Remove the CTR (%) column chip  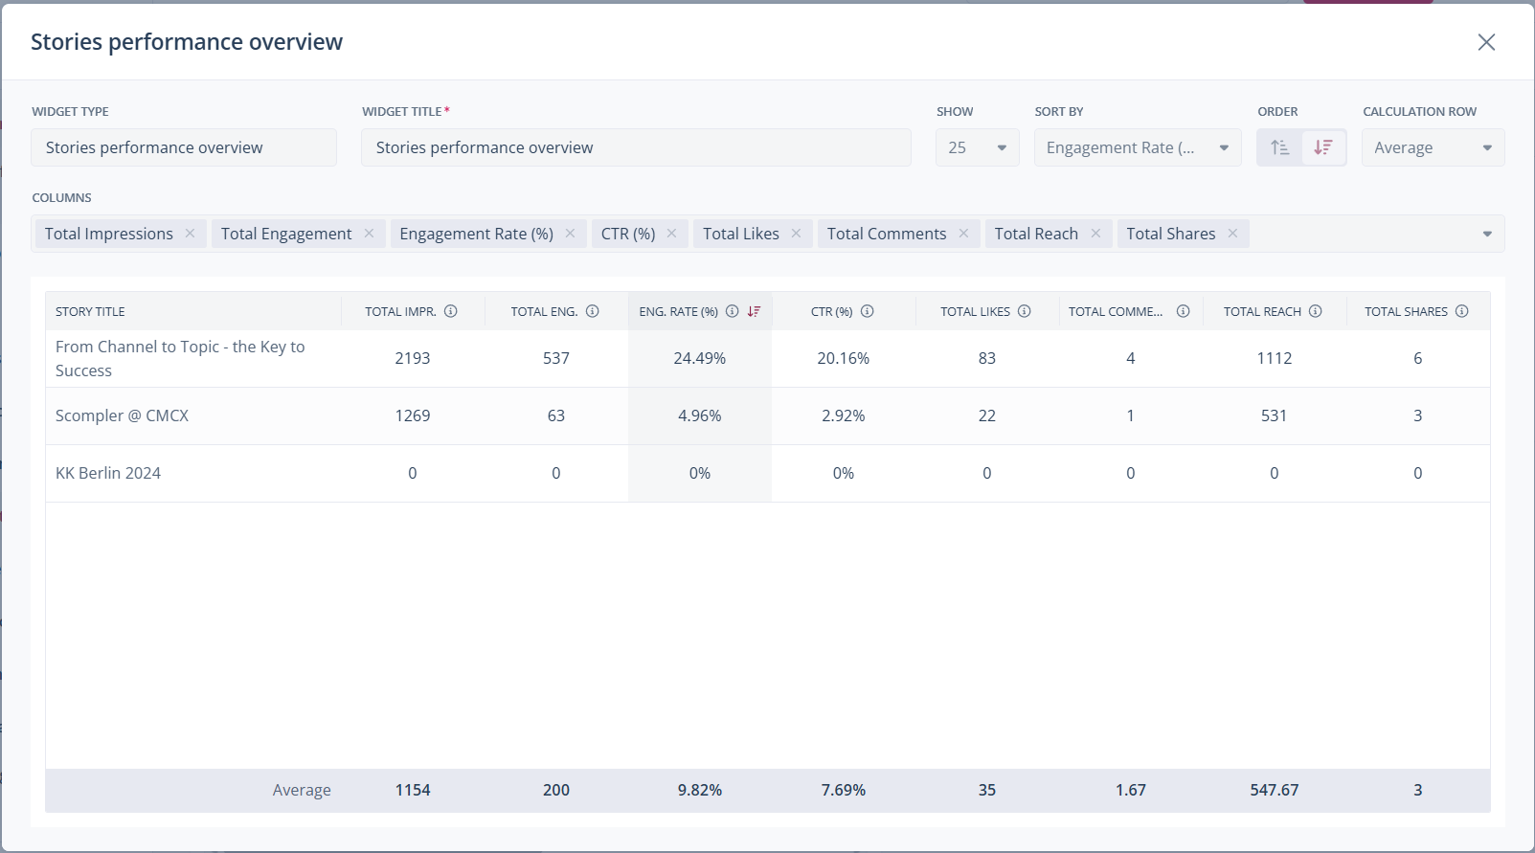tap(671, 234)
